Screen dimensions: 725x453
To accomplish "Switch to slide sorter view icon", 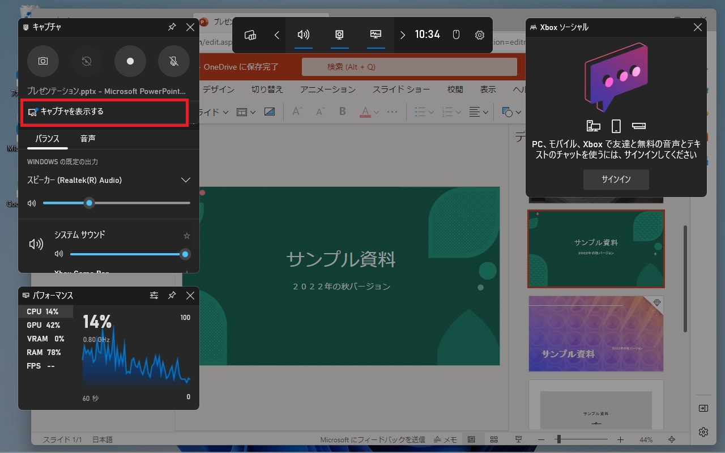I will [x=494, y=439].
